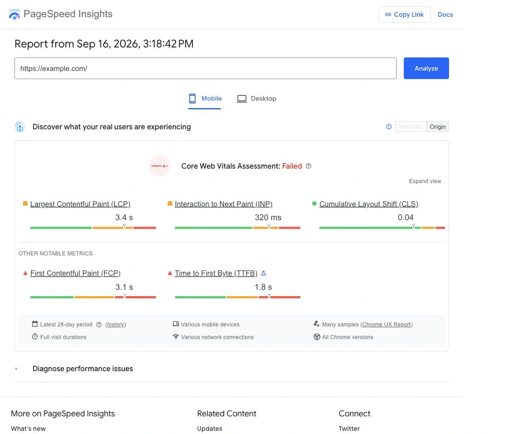
Task: Click the samples icon beside Many samples
Action: click(x=316, y=324)
